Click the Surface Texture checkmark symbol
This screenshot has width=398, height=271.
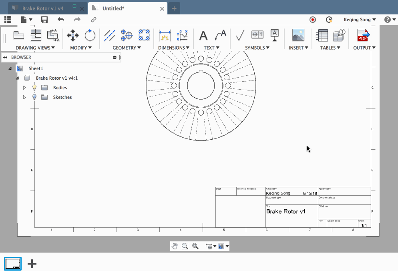pos(240,35)
